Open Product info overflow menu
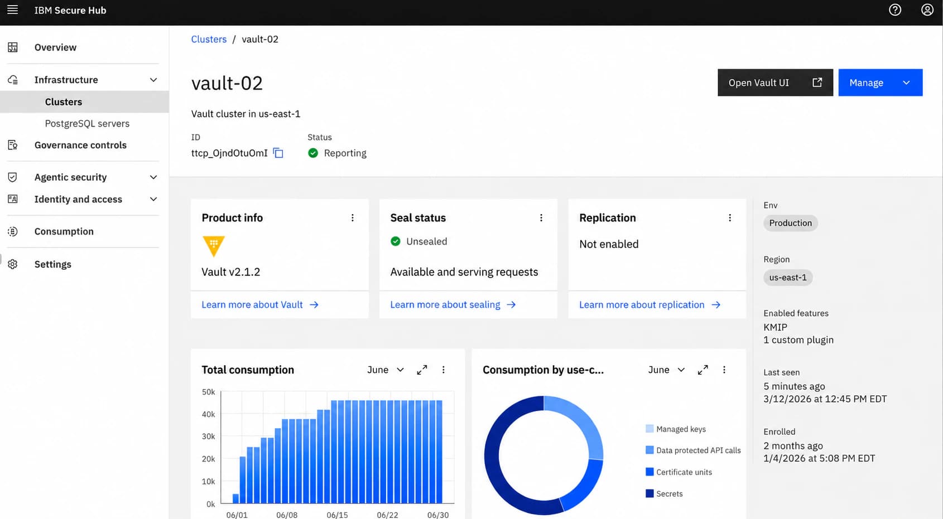Viewport: 943px width, 519px height. pos(353,218)
